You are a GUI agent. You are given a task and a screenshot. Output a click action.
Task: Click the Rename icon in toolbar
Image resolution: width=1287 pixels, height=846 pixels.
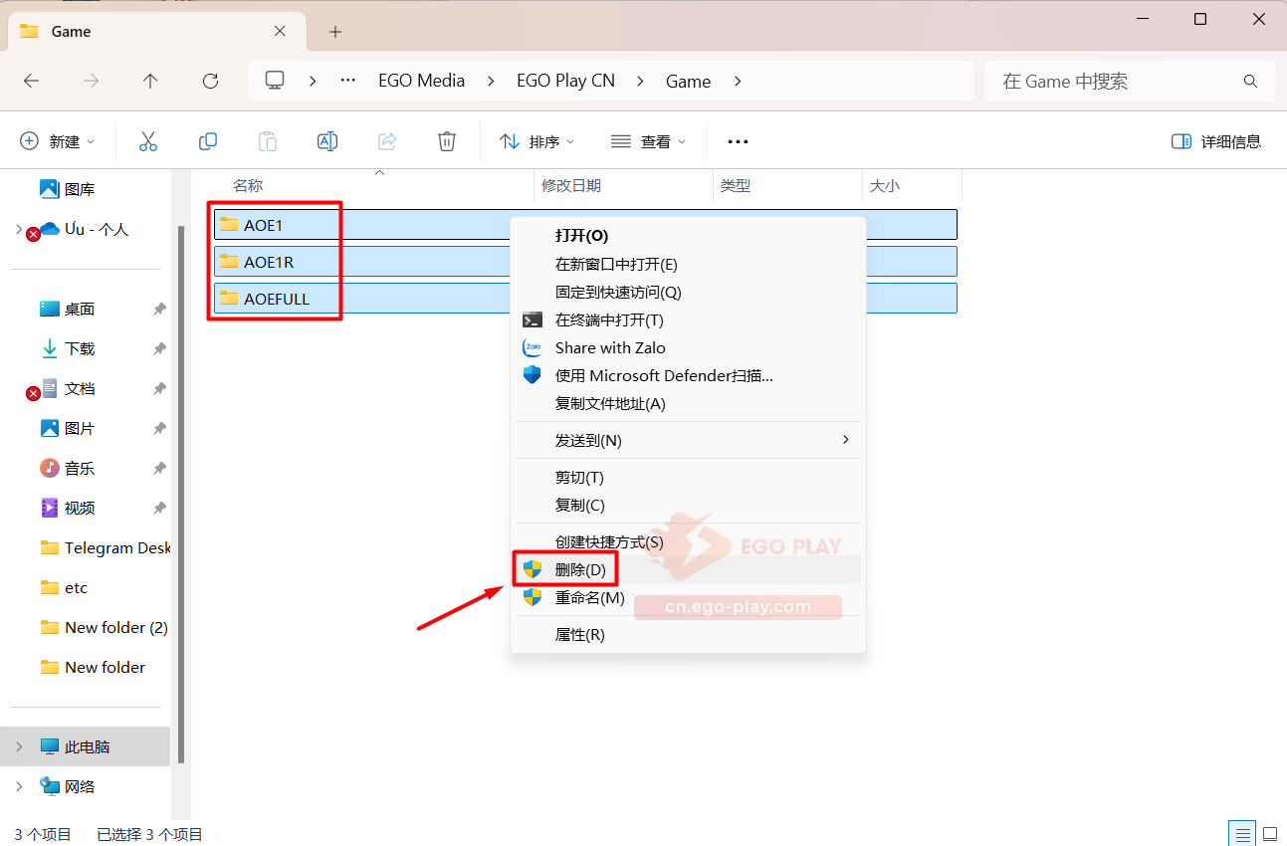tap(327, 141)
